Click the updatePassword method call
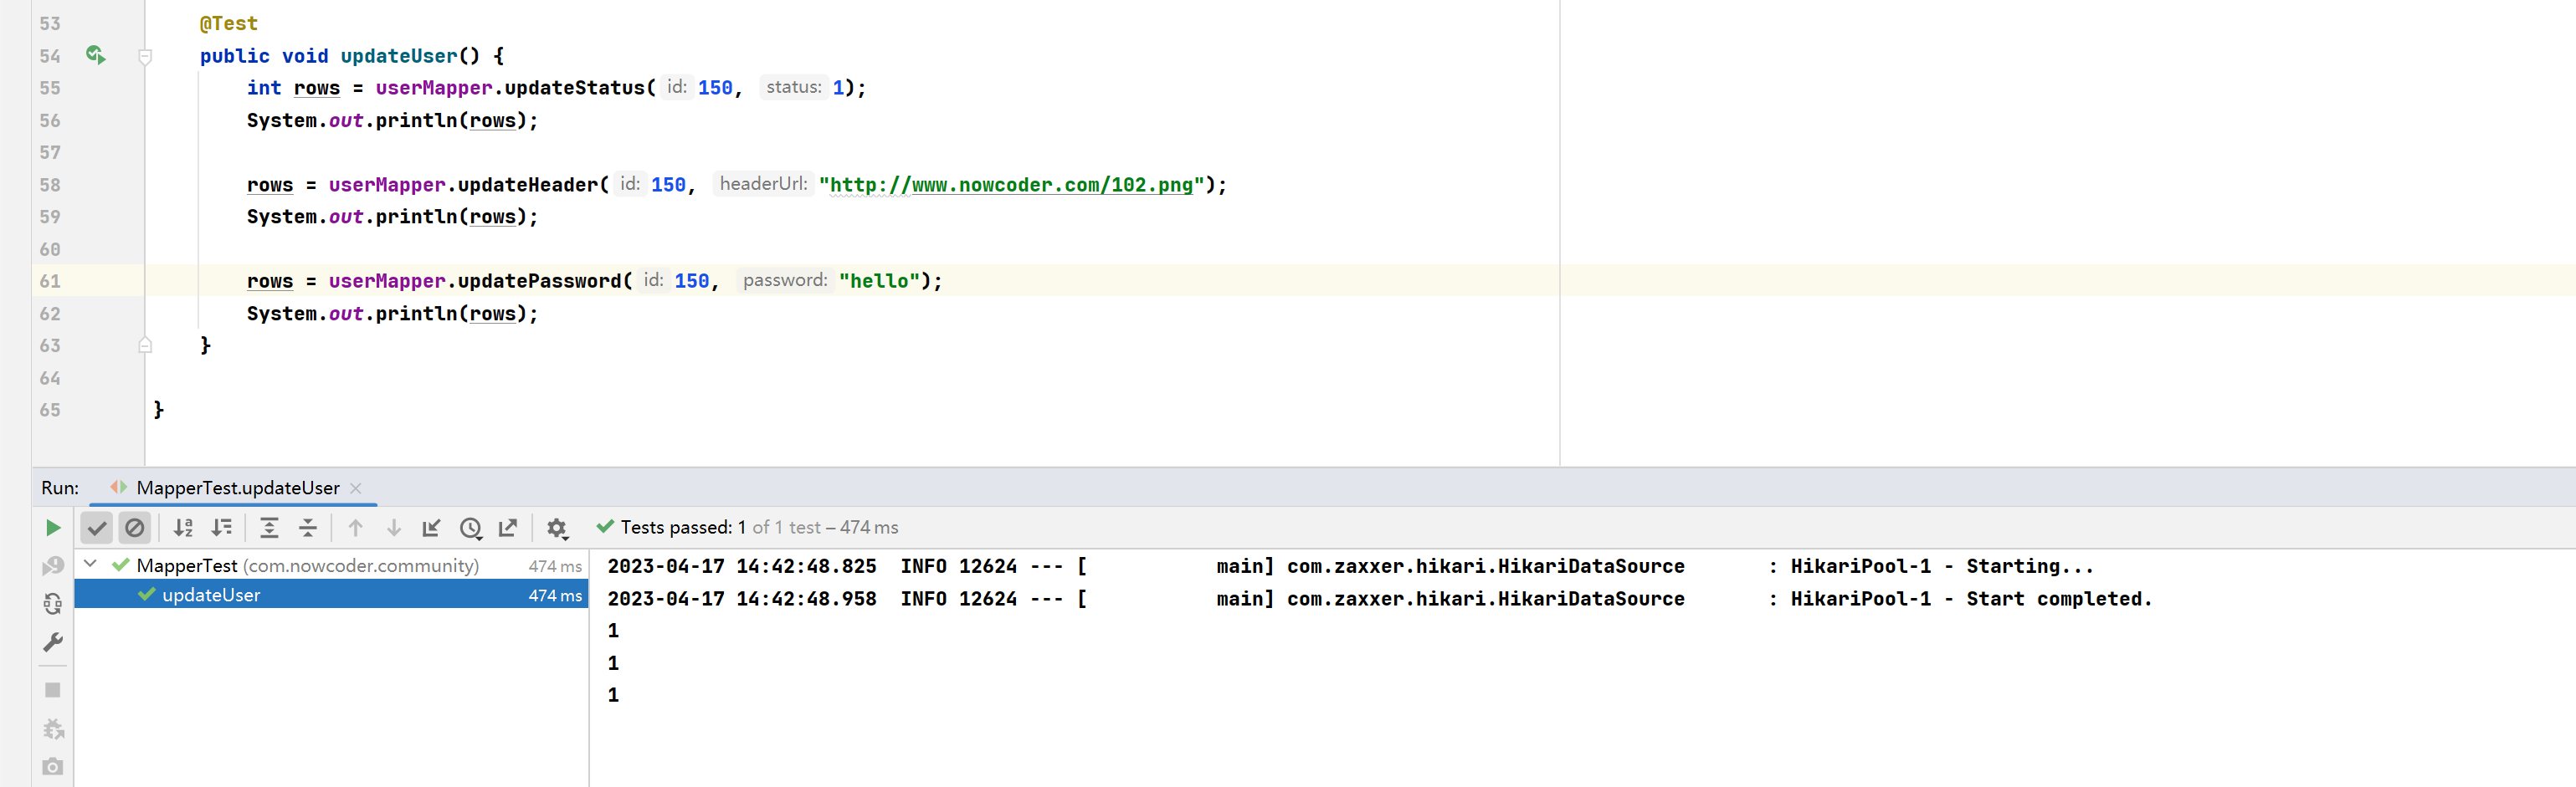The width and height of the screenshot is (2576, 787). pos(540,281)
